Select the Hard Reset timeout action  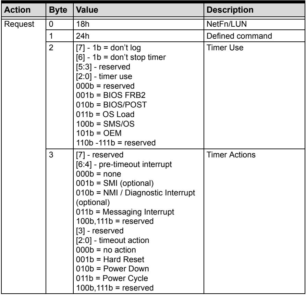[x=110, y=259]
